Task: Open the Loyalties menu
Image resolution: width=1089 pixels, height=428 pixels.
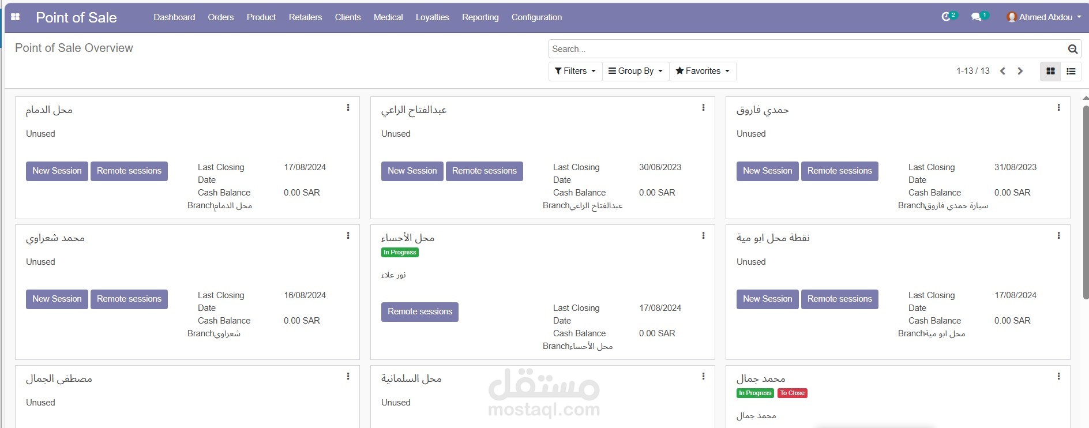Action: coord(432,17)
